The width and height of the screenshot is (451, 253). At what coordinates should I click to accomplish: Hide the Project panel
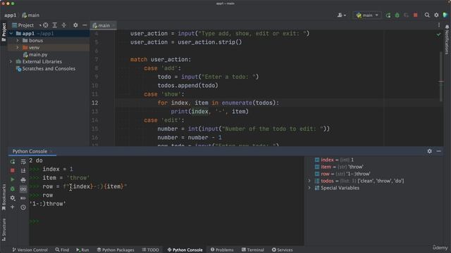tap(85, 25)
